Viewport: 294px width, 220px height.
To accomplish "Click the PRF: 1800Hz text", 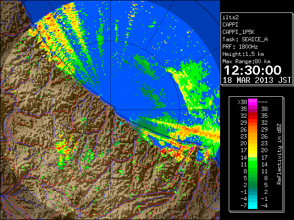I will click(x=240, y=47).
